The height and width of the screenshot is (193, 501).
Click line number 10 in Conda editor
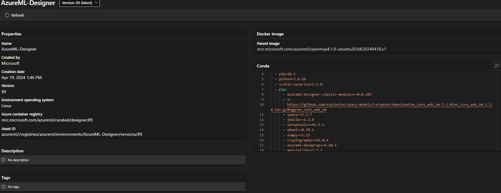click(x=261, y=105)
